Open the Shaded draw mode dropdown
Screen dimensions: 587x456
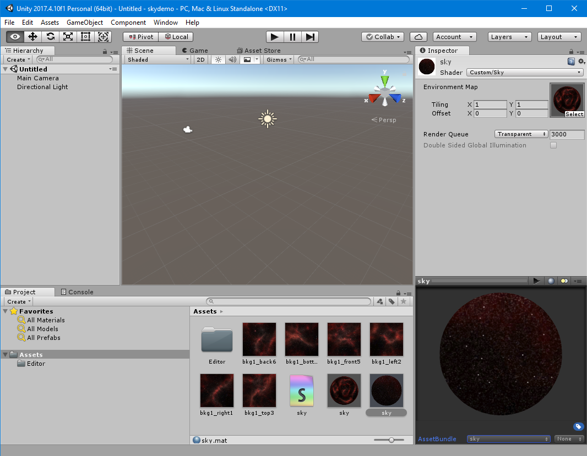click(x=157, y=59)
